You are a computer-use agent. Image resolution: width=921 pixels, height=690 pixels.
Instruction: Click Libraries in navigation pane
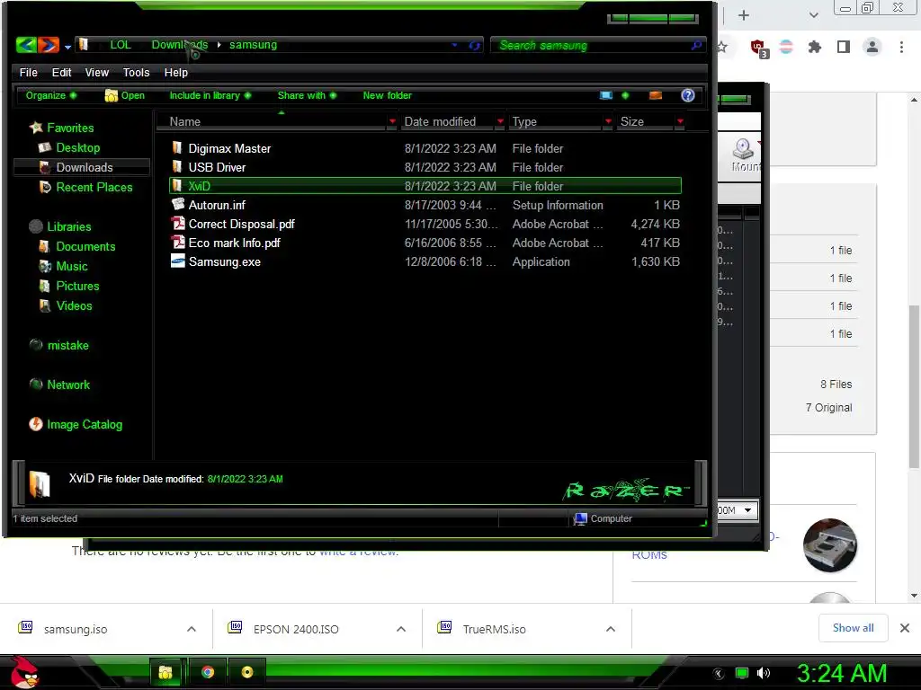tap(68, 226)
